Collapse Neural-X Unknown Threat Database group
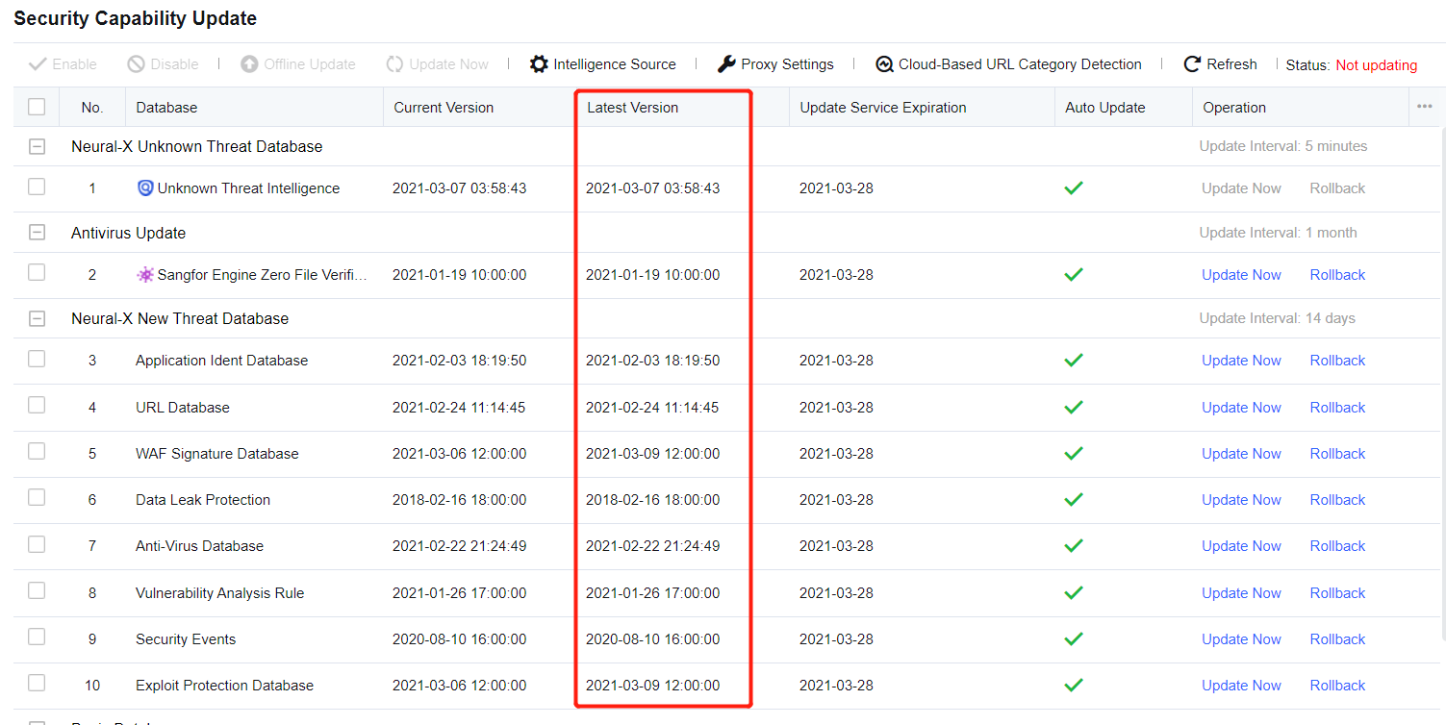 [37, 147]
